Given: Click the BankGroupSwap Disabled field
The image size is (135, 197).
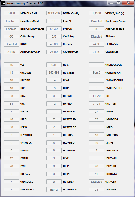Looking at the screenshot, I should click(x=96, y=21).
